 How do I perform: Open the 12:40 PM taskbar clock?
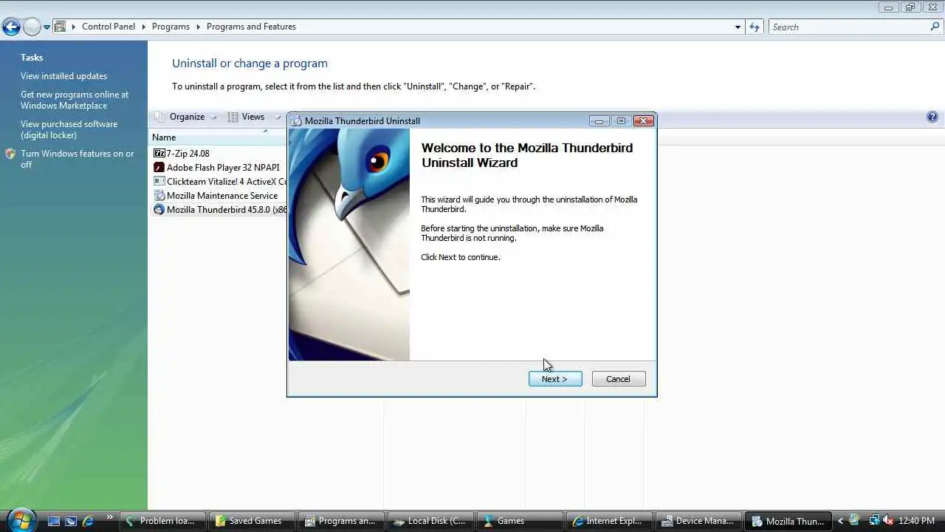(917, 521)
